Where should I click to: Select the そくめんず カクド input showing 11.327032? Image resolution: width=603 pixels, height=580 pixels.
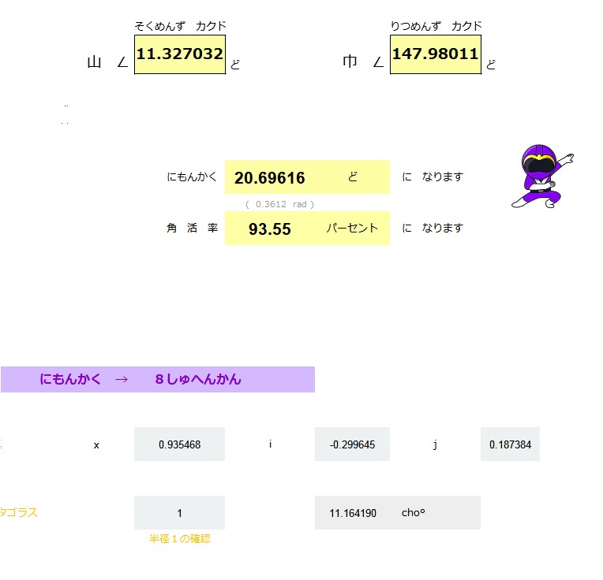click(x=180, y=54)
